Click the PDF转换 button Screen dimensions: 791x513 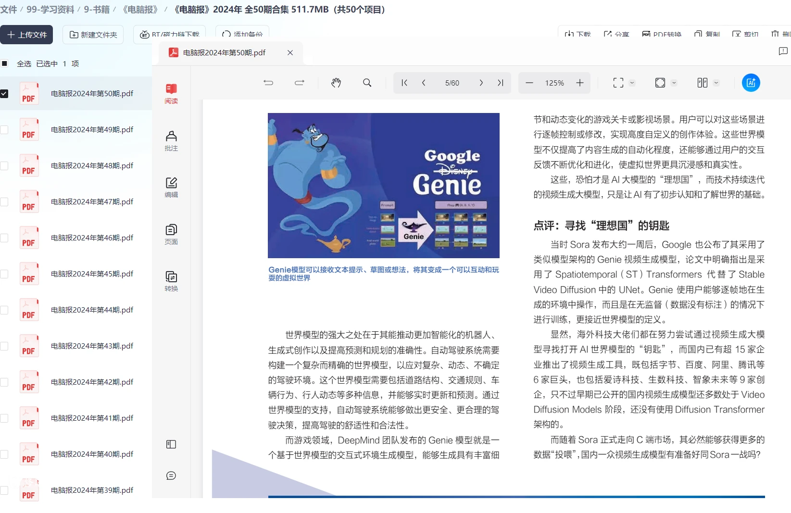pos(662,34)
